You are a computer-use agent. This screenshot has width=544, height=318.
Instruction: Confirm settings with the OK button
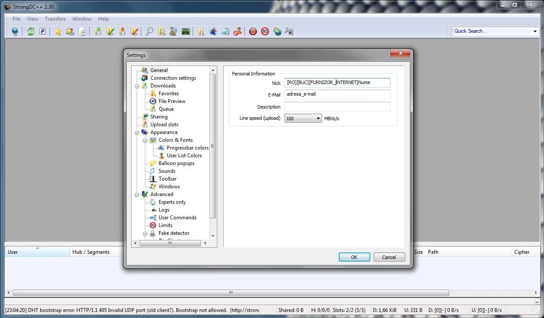tap(354, 257)
